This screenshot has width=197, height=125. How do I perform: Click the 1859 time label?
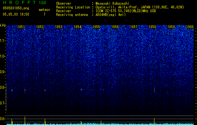tap(171, 27)
